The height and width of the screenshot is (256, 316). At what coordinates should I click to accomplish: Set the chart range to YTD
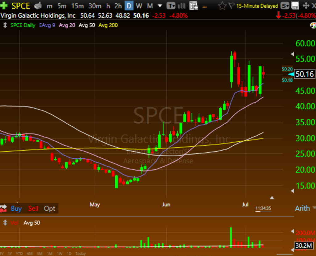(x=19, y=254)
